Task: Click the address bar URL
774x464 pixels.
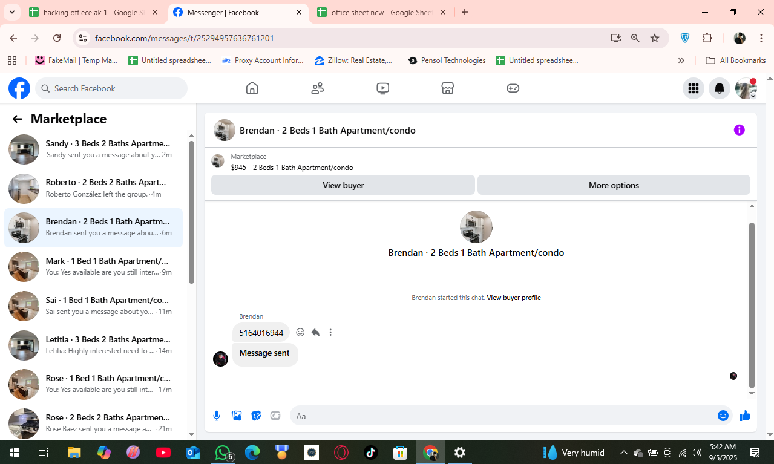Action: (185, 38)
